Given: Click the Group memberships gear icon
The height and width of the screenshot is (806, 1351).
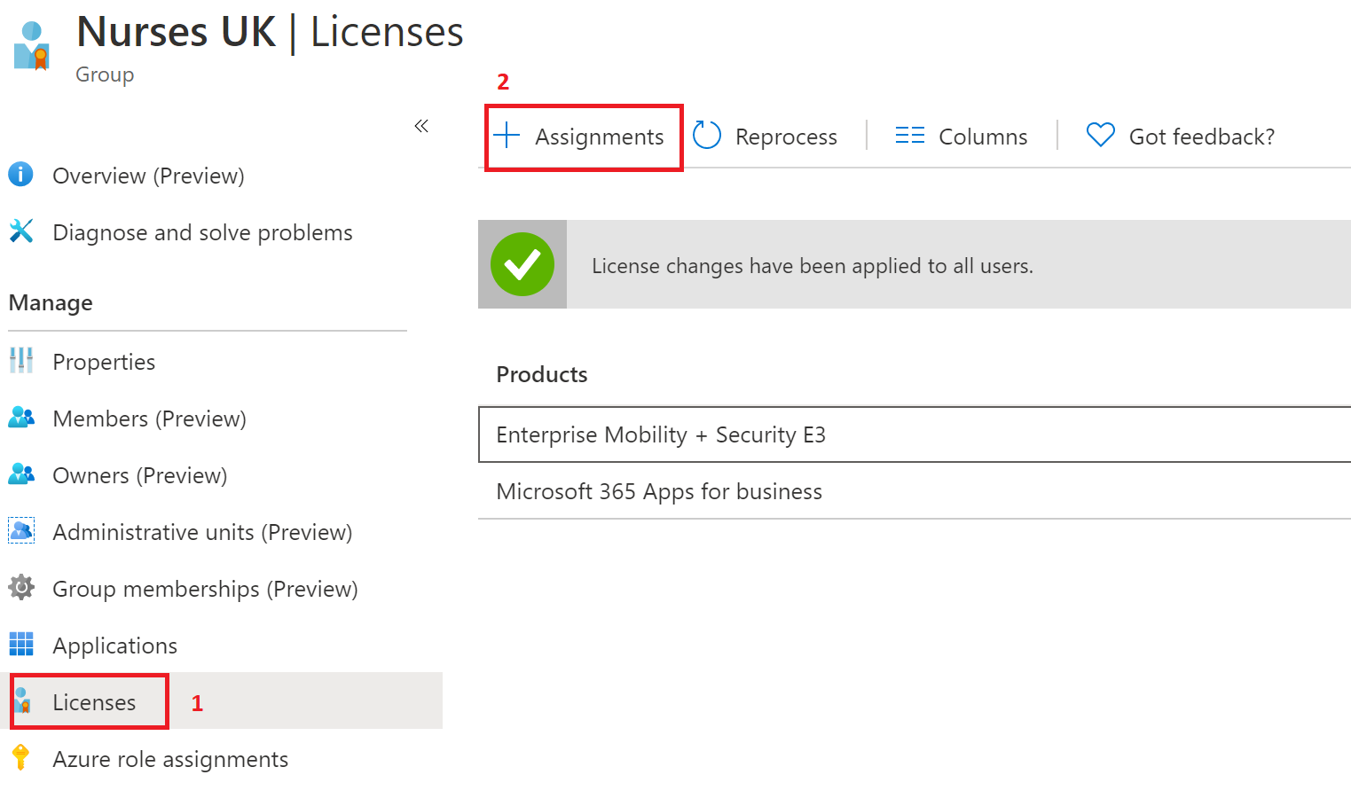Looking at the screenshot, I should (20, 588).
